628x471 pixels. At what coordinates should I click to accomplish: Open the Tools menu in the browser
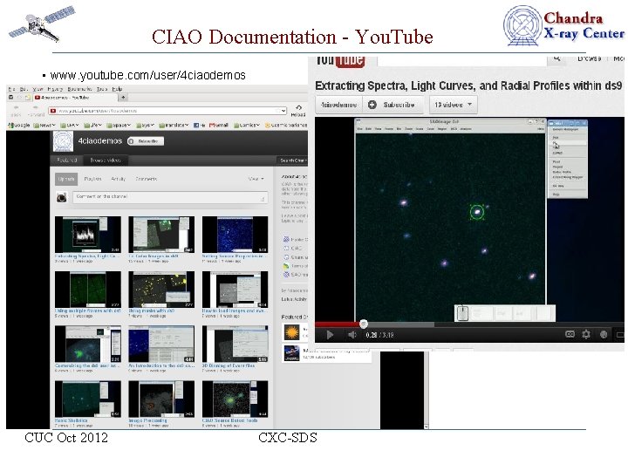[x=102, y=89]
